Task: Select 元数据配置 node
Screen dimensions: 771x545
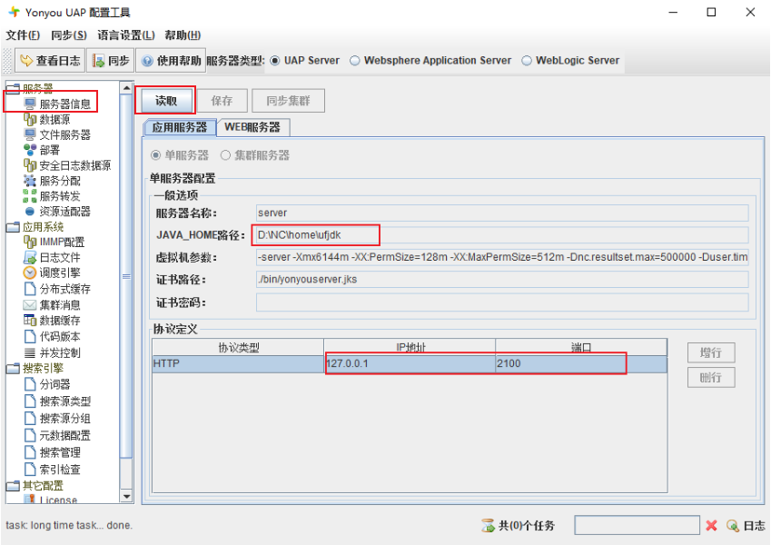Action: [x=57, y=435]
